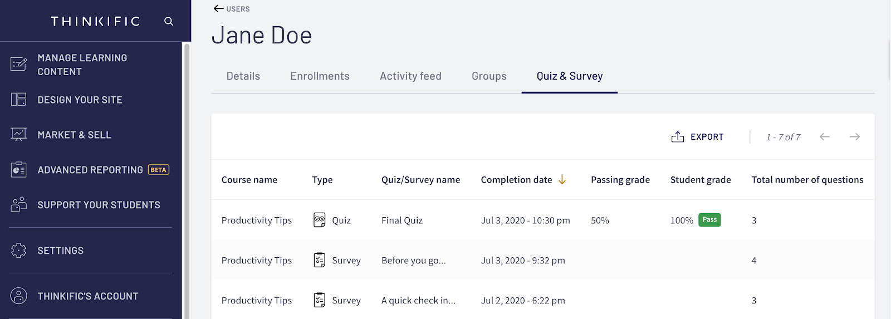Go back to Users list
This screenshot has width=891, height=319.
[x=232, y=9]
